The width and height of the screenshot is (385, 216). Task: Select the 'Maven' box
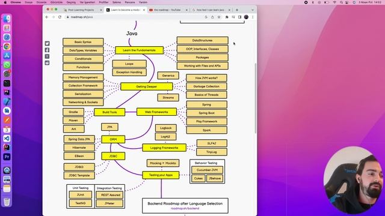click(73, 120)
